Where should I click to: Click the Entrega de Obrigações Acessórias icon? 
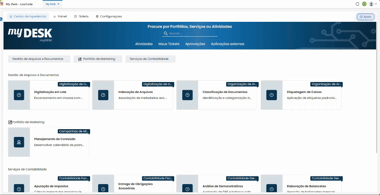point(103,189)
